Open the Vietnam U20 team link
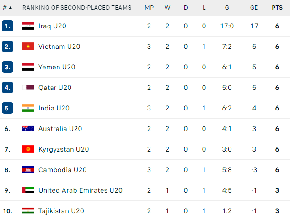Viewport: 290px width, 220px height. point(59,47)
